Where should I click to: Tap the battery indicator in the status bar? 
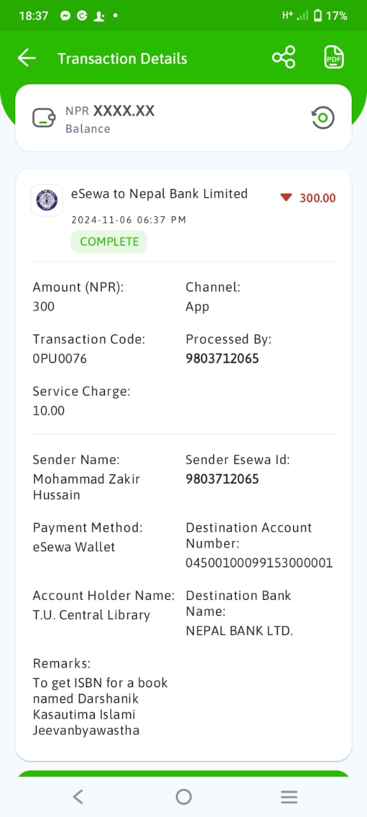coord(317,15)
